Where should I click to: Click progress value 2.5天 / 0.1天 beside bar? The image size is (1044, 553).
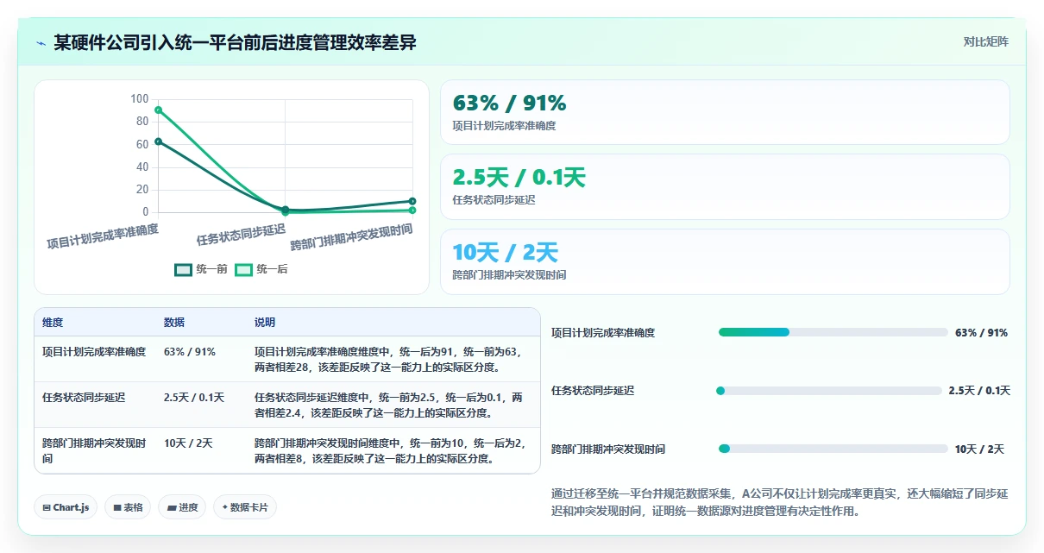pyautogui.click(x=979, y=391)
